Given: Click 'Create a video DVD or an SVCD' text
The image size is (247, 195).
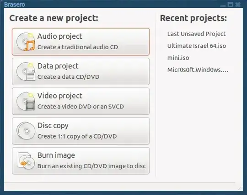Looking at the screenshot, I should 81,107.
